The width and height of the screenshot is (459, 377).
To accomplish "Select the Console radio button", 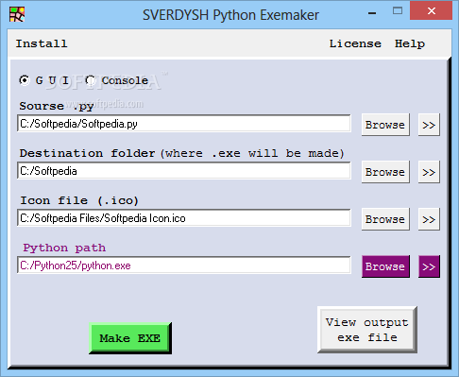I will pos(91,80).
